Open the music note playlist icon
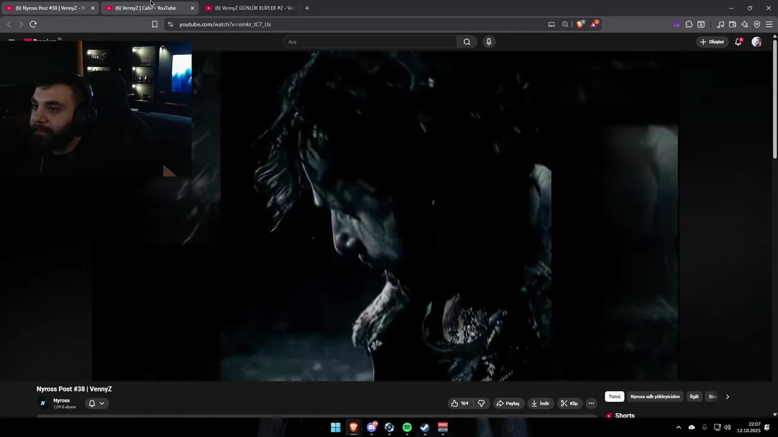This screenshot has height=437, width=778. (720, 24)
